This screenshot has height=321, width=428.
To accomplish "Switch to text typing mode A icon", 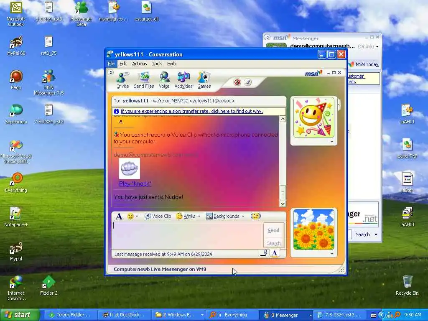I will (275, 253).
